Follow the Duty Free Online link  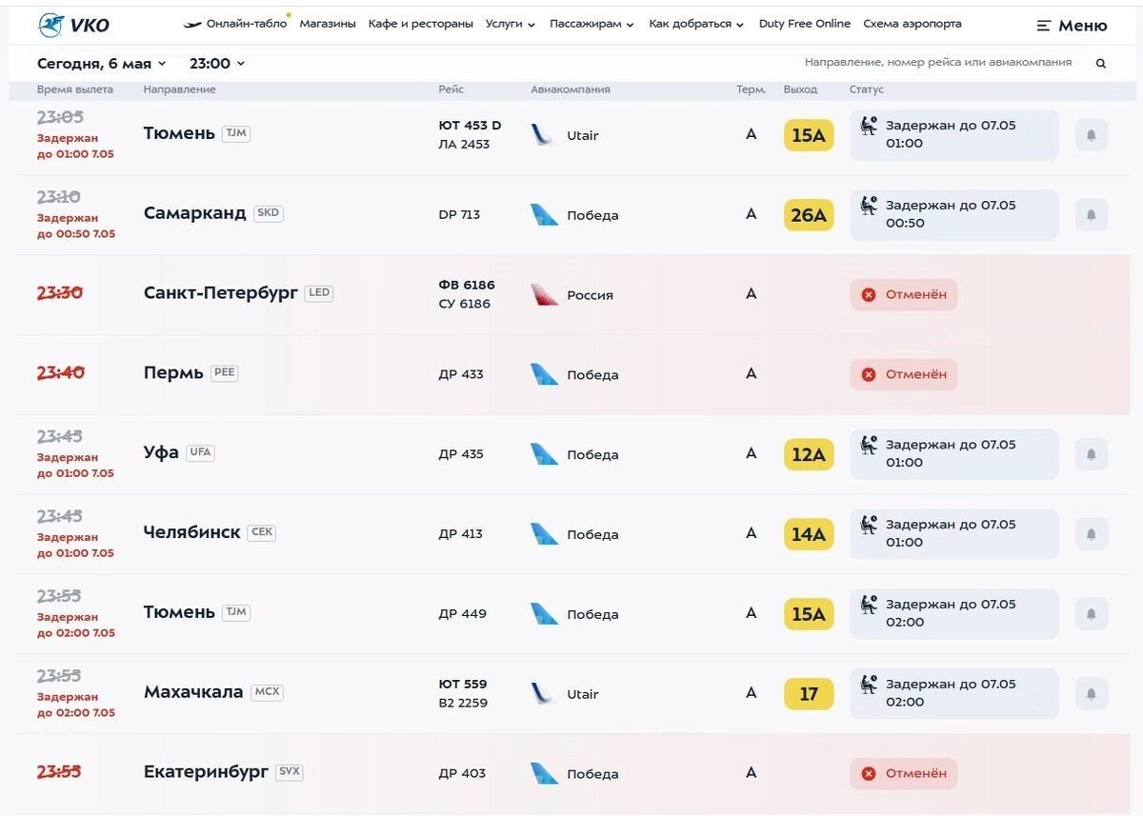click(x=805, y=24)
